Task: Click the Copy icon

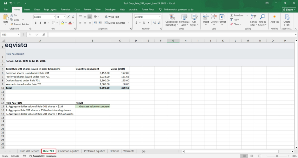Action: 12,20
